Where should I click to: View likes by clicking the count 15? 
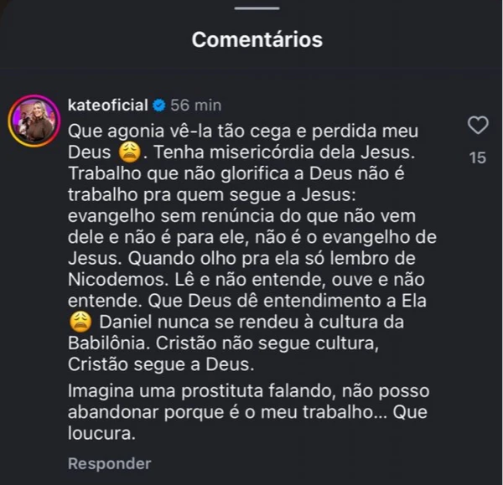pos(477,157)
